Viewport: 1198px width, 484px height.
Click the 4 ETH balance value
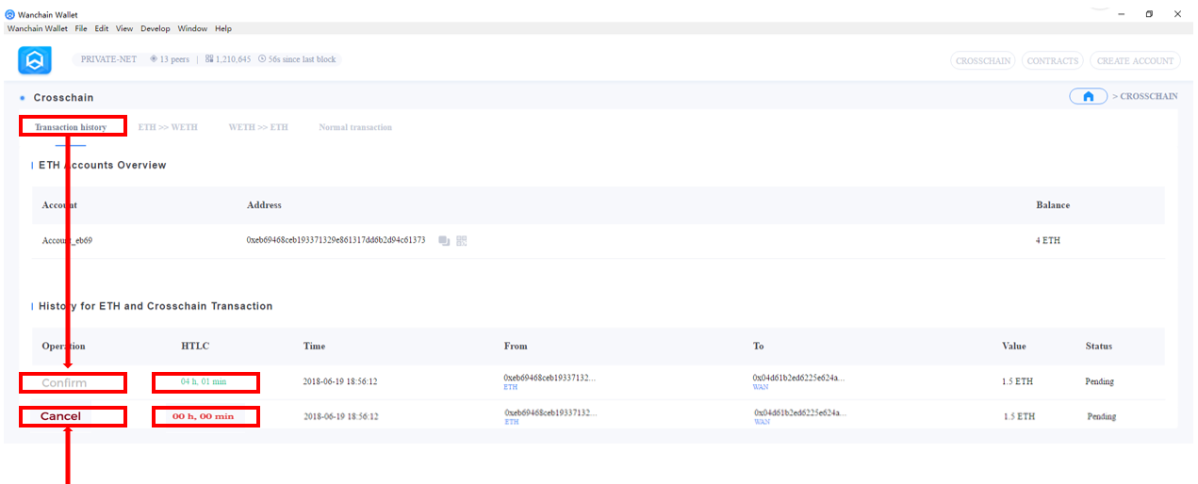pos(1047,241)
